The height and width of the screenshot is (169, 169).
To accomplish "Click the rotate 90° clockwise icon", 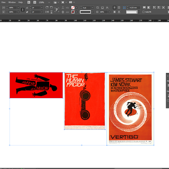I will (x=47, y=8).
